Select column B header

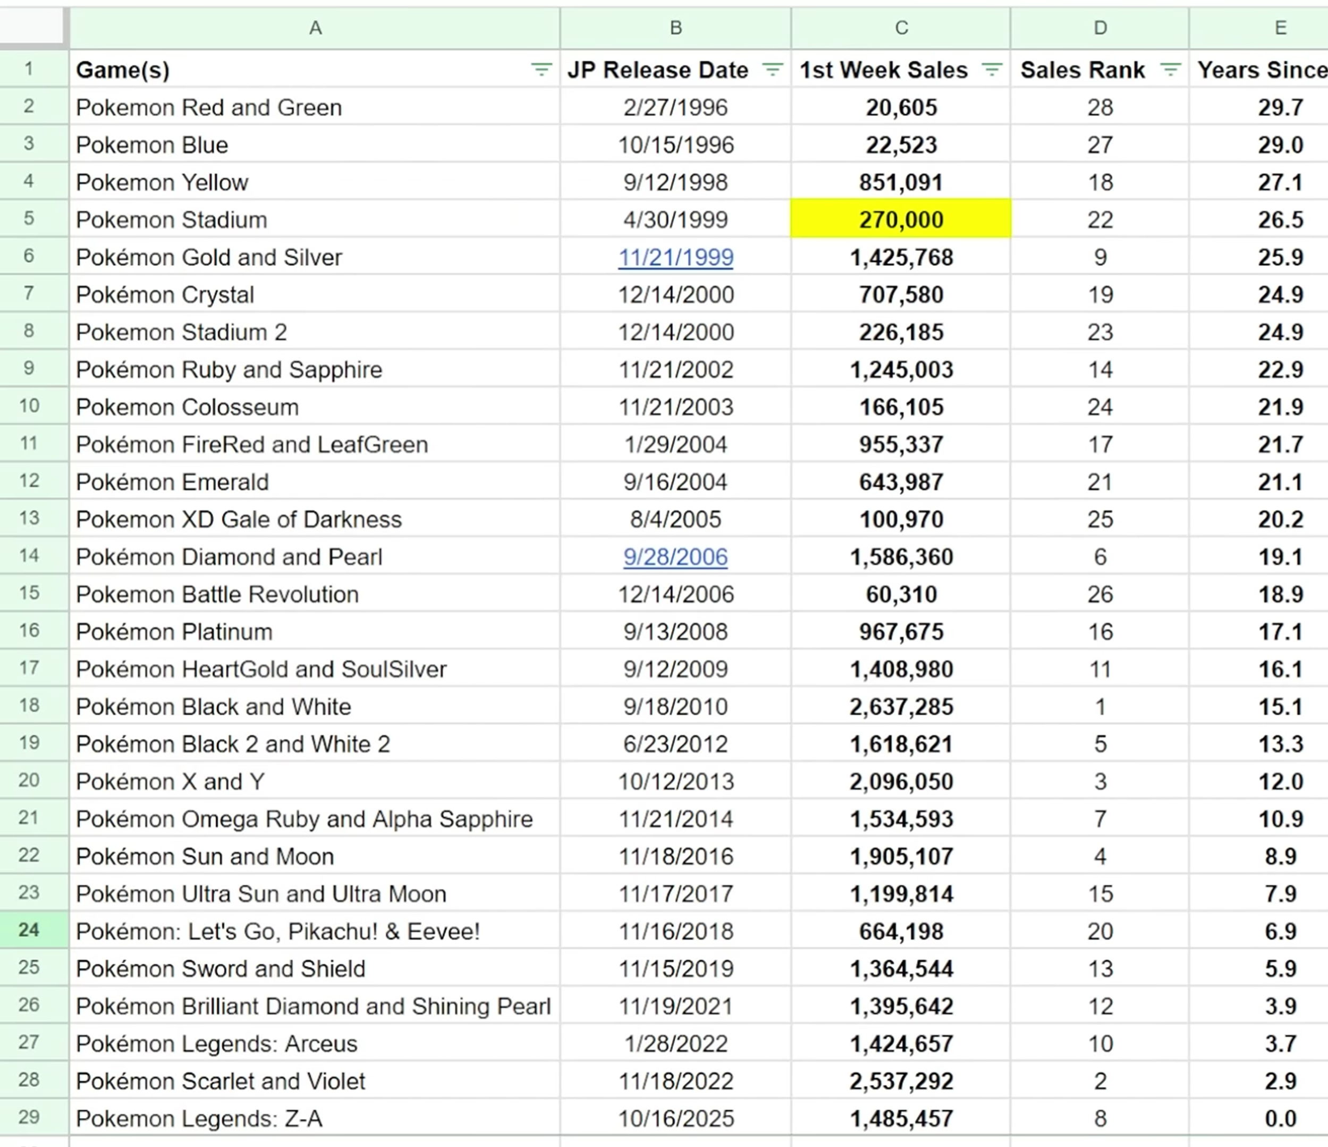point(675,28)
